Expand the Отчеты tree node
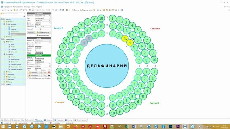This screenshot has height=129, width=230. coord(2,85)
